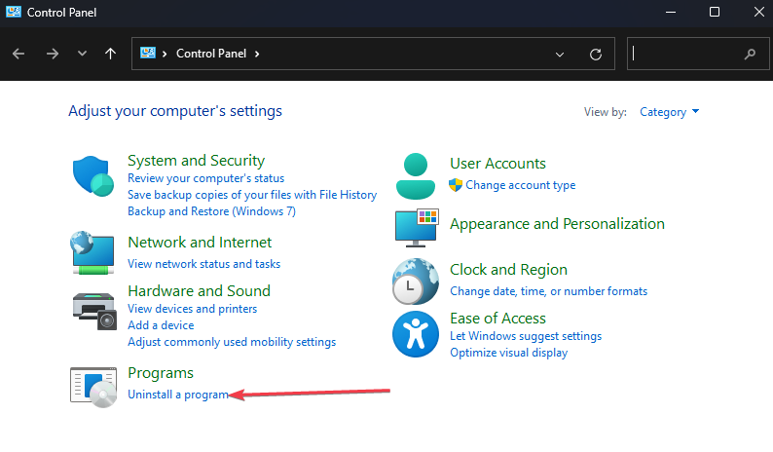Refresh the Control Panel view
This screenshot has height=452, width=773.
tap(596, 55)
